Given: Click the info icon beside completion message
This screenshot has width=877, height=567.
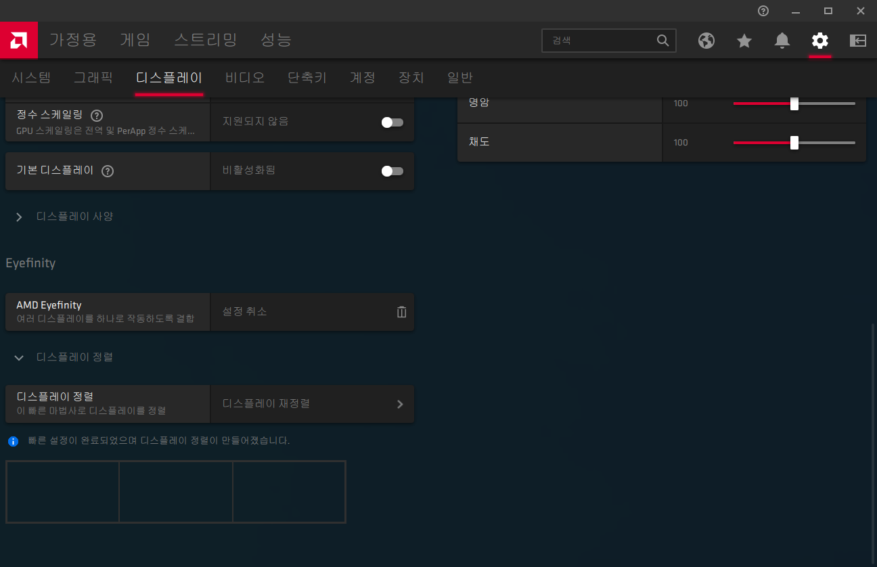Looking at the screenshot, I should [13, 441].
